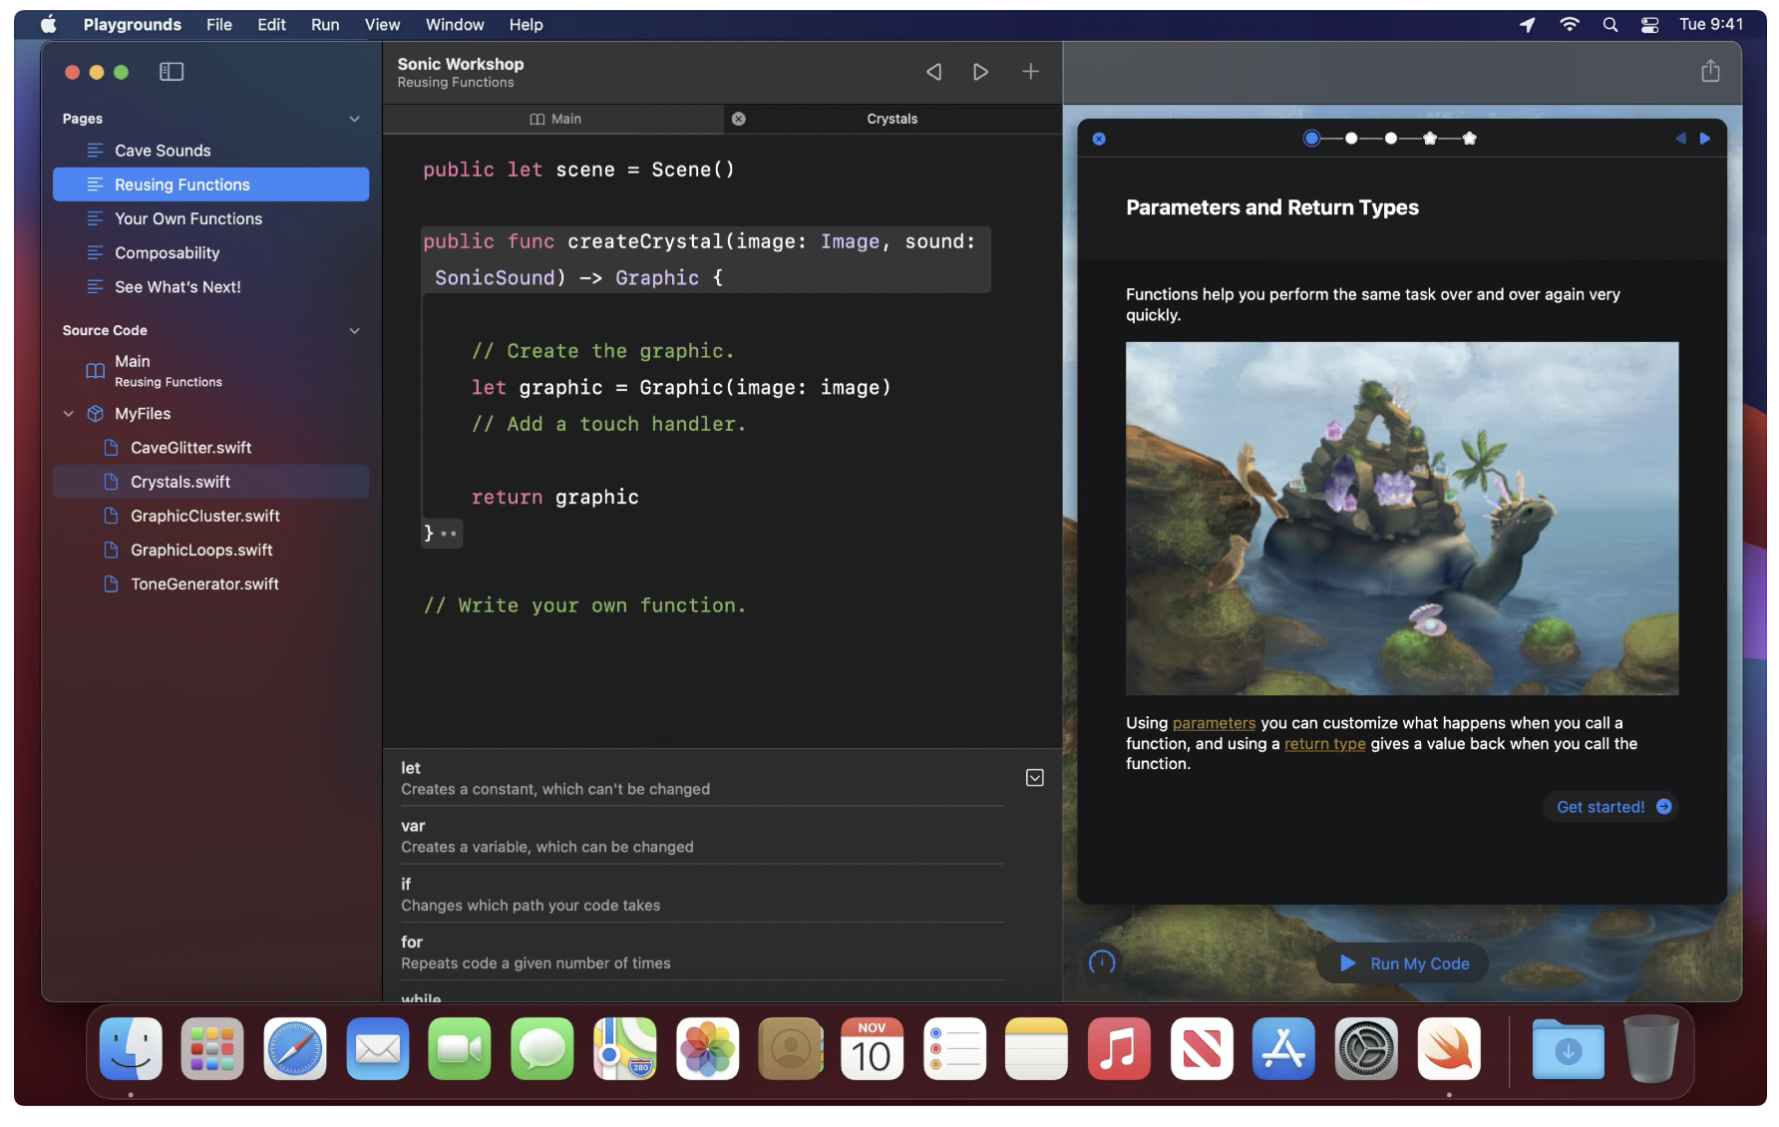
Task: Open the return type glossary link
Action: point(1324,744)
